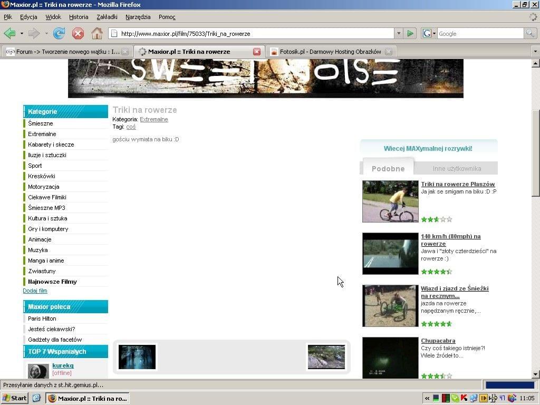This screenshot has width=540, height=405.
Task: Click the page icon in the address bar
Action: [x=114, y=33]
